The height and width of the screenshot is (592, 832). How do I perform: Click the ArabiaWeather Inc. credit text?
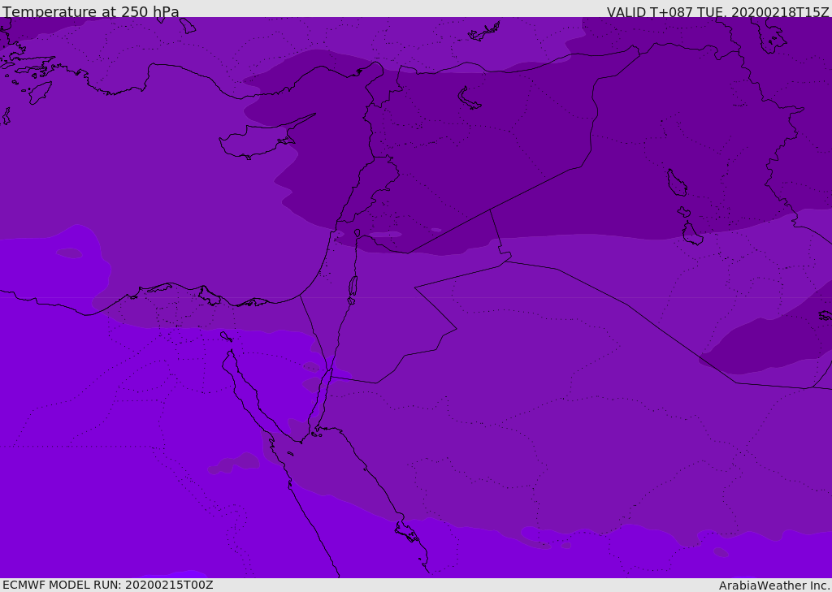click(x=774, y=586)
